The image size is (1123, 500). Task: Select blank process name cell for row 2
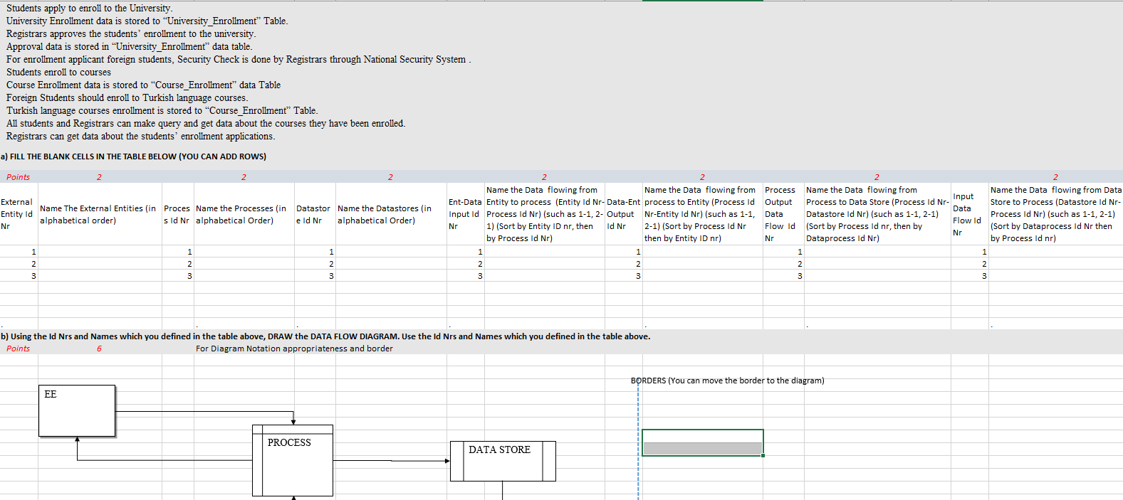[x=244, y=264]
